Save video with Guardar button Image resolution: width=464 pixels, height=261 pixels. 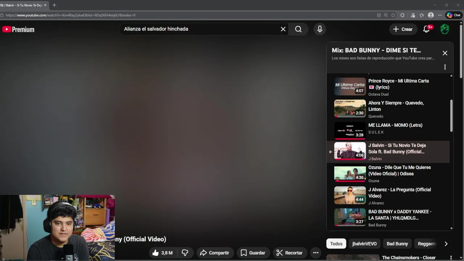(x=253, y=253)
